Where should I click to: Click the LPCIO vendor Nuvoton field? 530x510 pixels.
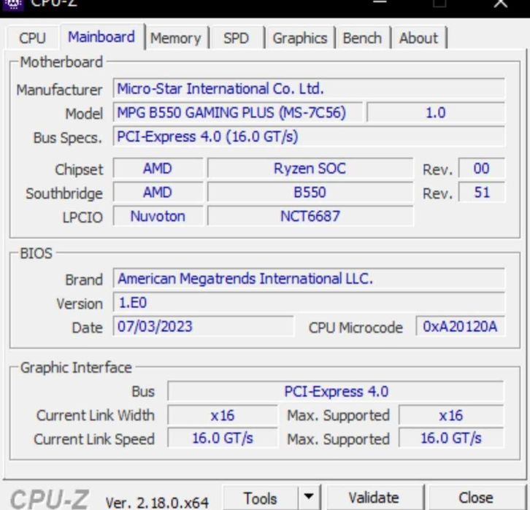click(x=158, y=216)
